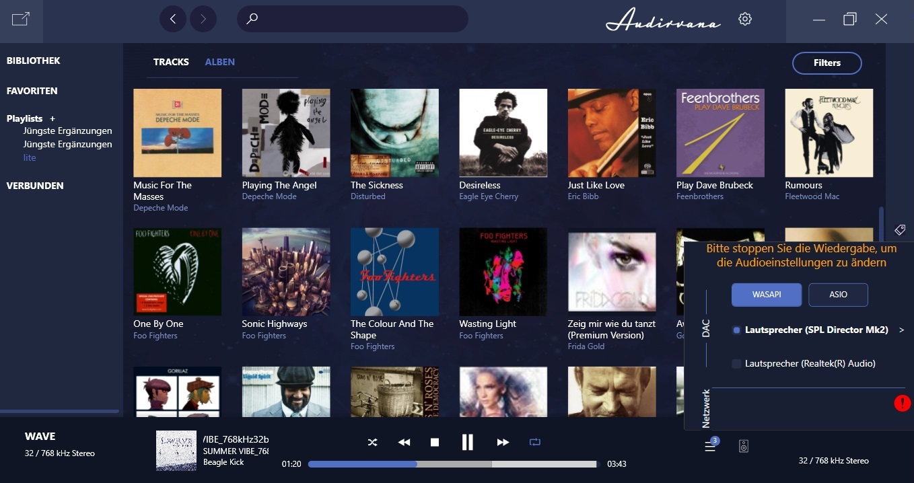The image size is (914, 483).
Task: Open the vertical DAC section
Action: 706,328
